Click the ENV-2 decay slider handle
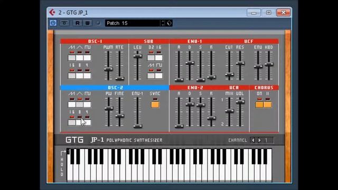 pos(190,104)
